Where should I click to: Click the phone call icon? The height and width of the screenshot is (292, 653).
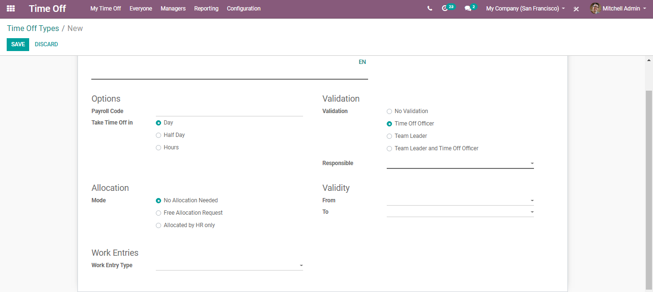(x=430, y=9)
